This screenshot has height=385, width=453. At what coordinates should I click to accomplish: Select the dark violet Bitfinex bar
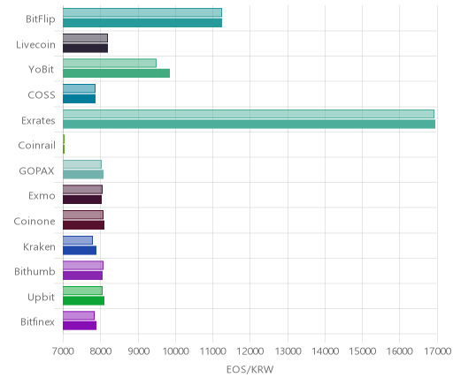point(80,326)
